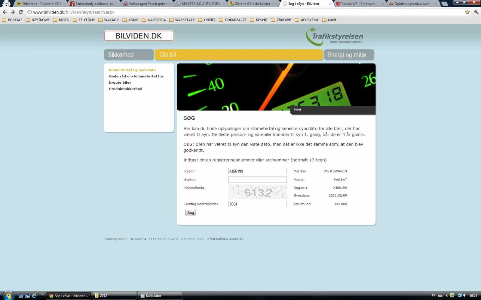Go back with the browser back arrow
481x300 pixels.
pyautogui.click(x=5, y=12)
